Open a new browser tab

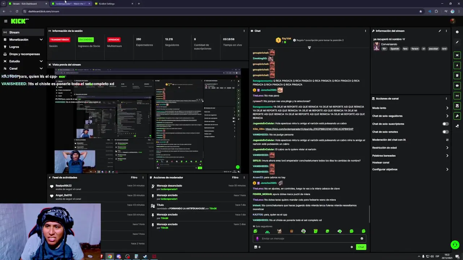(139, 4)
